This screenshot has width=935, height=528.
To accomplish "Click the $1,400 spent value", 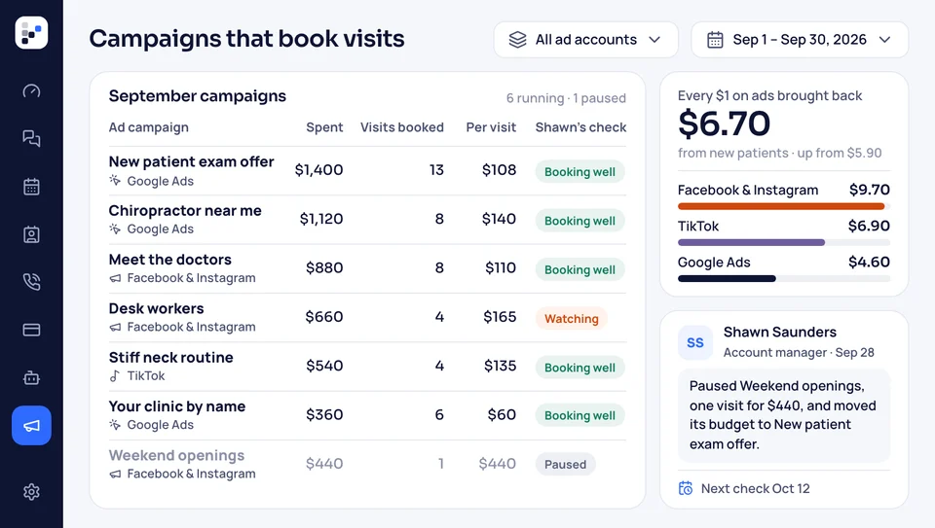I will pos(319,170).
